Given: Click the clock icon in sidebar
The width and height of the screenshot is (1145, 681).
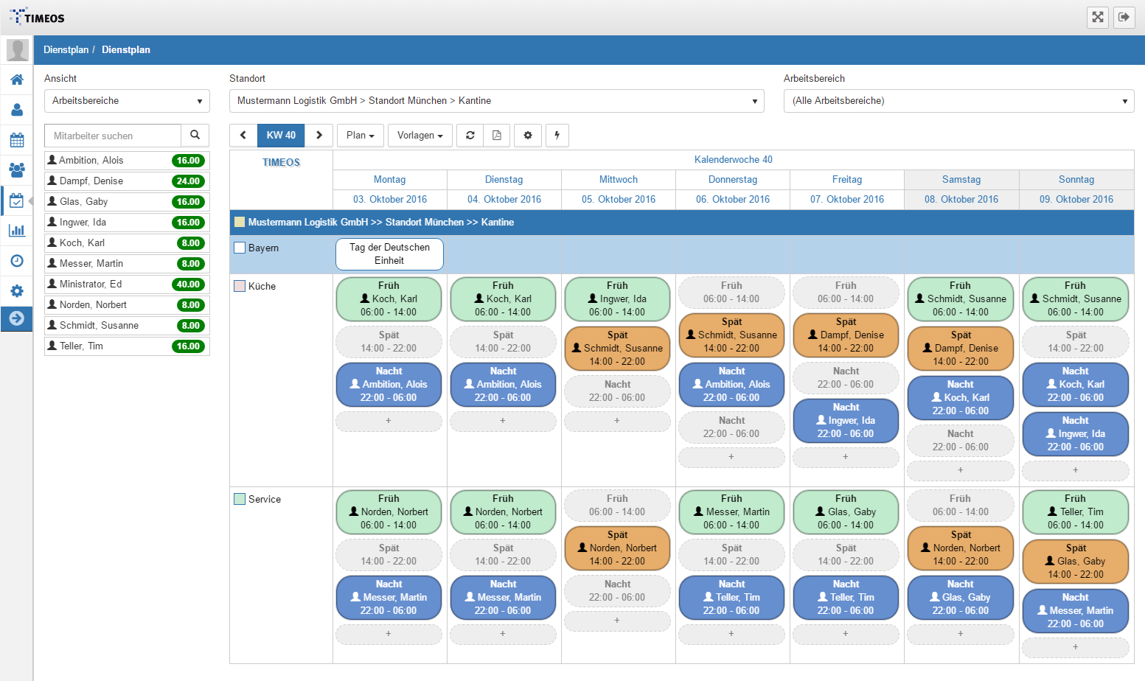Looking at the screenshot, I should pyautogui.click(x=16, y=261).
